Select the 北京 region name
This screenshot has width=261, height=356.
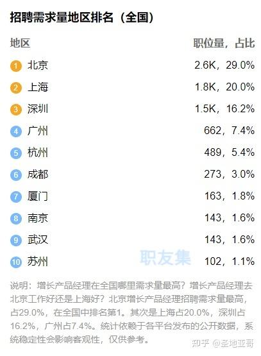(x=38, y=65)
